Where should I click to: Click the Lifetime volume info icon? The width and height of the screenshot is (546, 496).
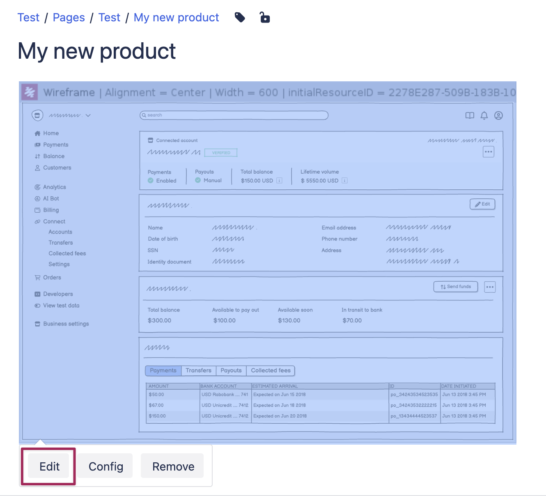click(x=344, y=180)
